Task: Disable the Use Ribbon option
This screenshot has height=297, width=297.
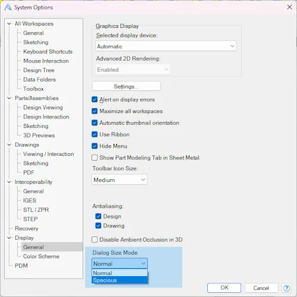Action: pyautogui.click(x=94, y=135)
